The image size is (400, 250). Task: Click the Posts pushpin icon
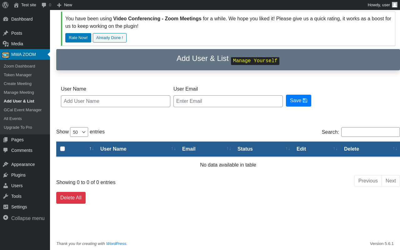point(6,33)
